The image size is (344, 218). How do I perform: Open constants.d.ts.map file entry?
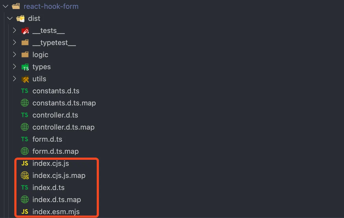pos(64,103)
